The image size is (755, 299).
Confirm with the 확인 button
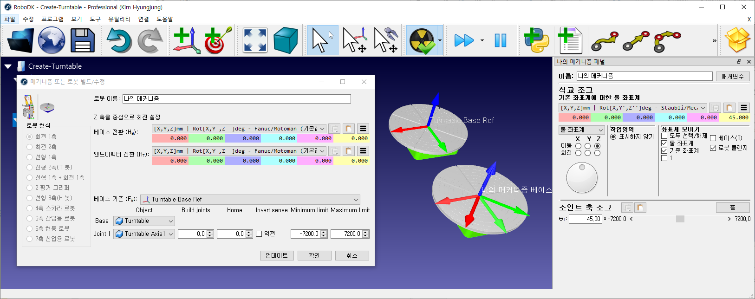314,256
